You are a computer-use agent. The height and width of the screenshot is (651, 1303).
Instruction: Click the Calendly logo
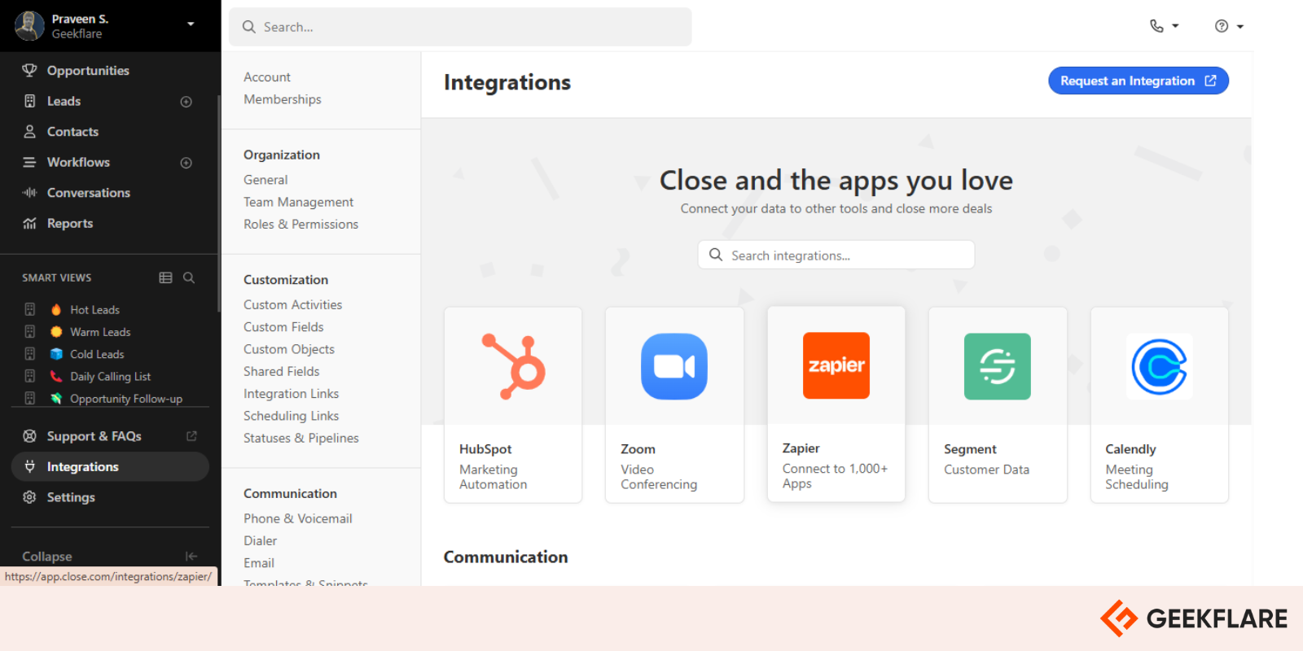click(1160, 366)
